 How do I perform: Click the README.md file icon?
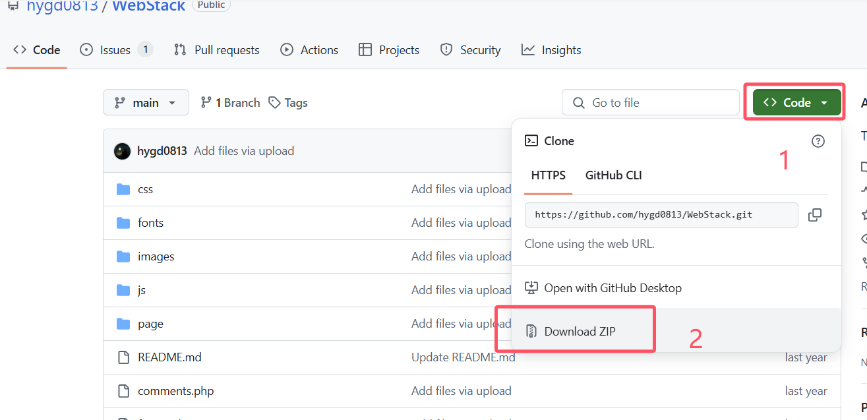coord(123,357)
